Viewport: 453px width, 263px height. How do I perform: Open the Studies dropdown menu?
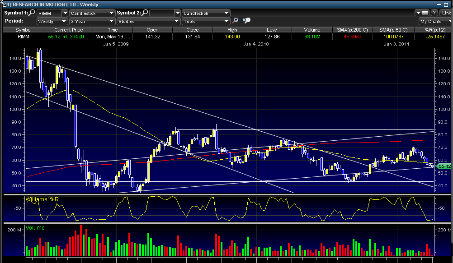pos(149,21)
